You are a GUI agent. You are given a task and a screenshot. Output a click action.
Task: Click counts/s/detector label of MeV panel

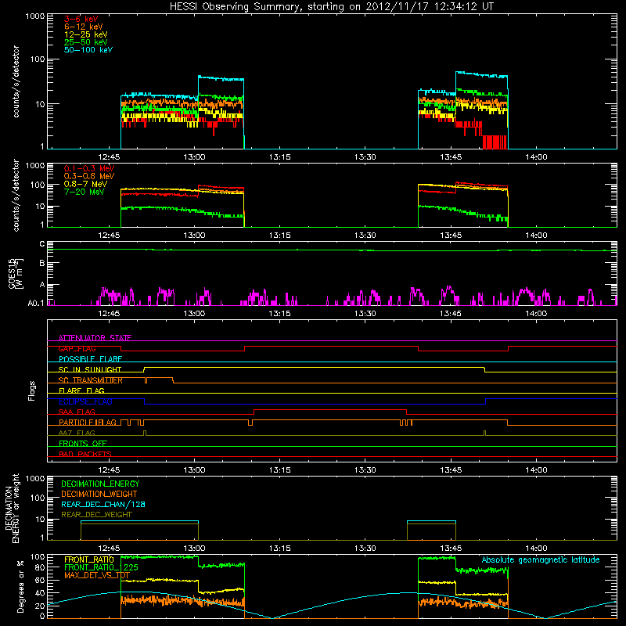pyautogui.click(x=16, y=195)
